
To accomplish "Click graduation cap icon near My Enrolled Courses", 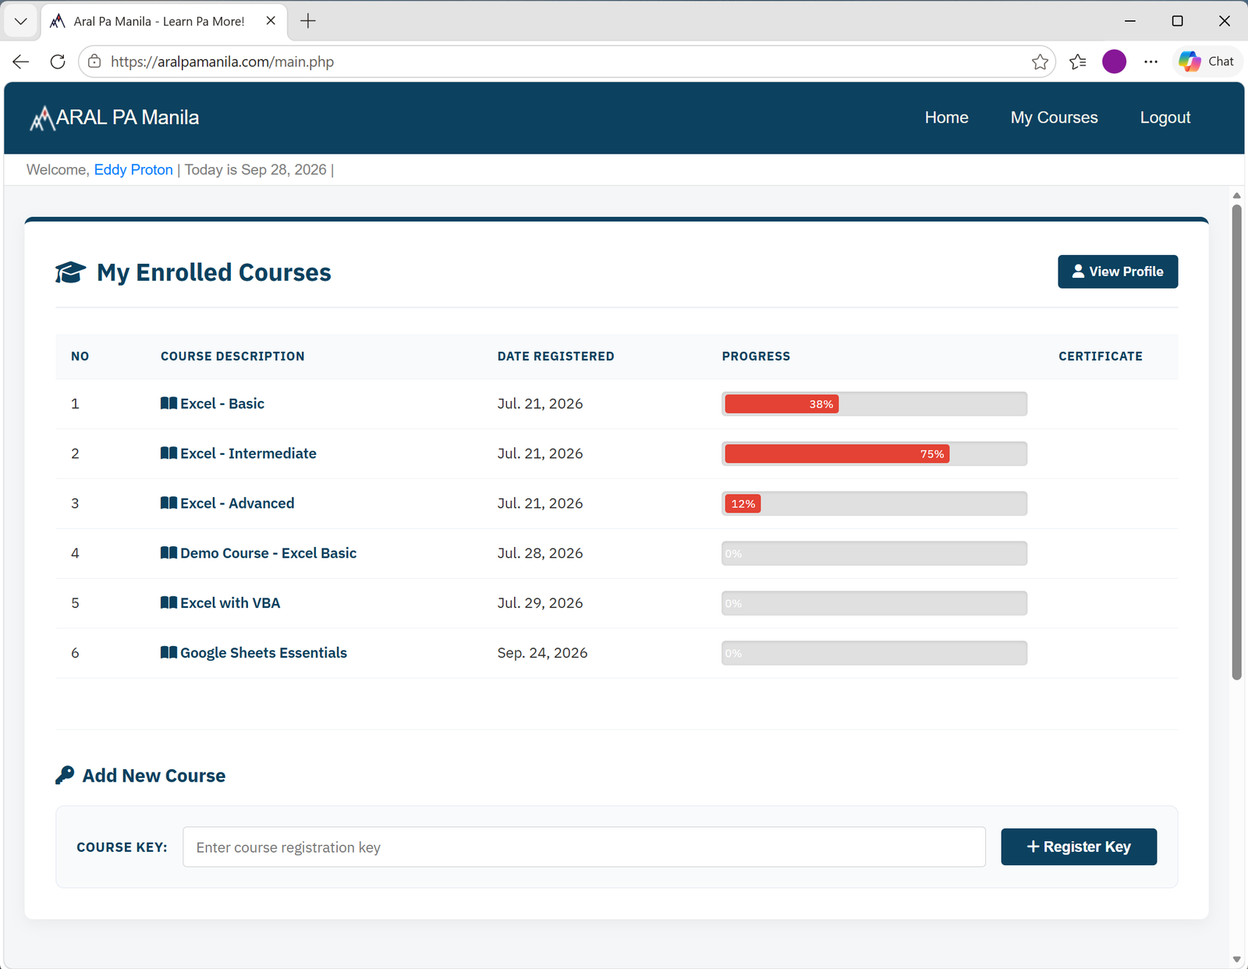I will (x=70, y=272).
